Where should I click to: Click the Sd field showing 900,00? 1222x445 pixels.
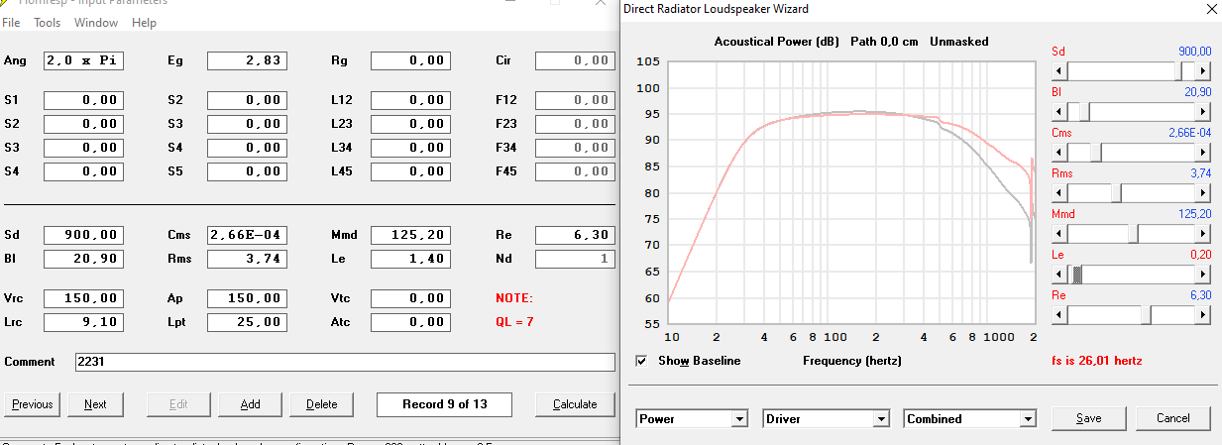coord(83,235)
